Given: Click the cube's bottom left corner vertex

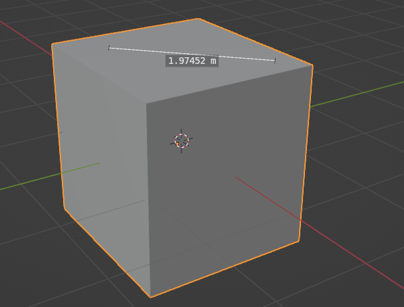Looking at the screenshot, I should (64, 208).
